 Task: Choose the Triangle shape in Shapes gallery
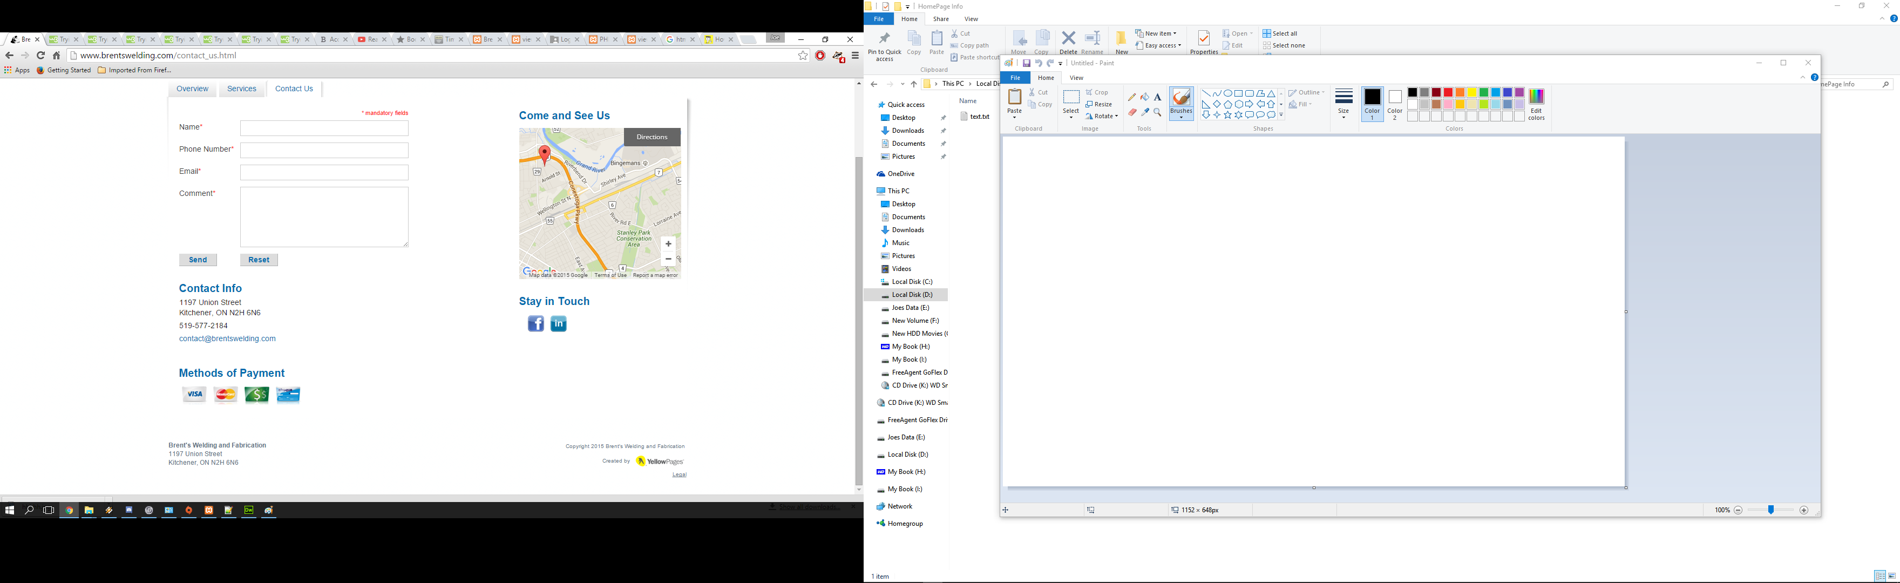coord(1272,94)
